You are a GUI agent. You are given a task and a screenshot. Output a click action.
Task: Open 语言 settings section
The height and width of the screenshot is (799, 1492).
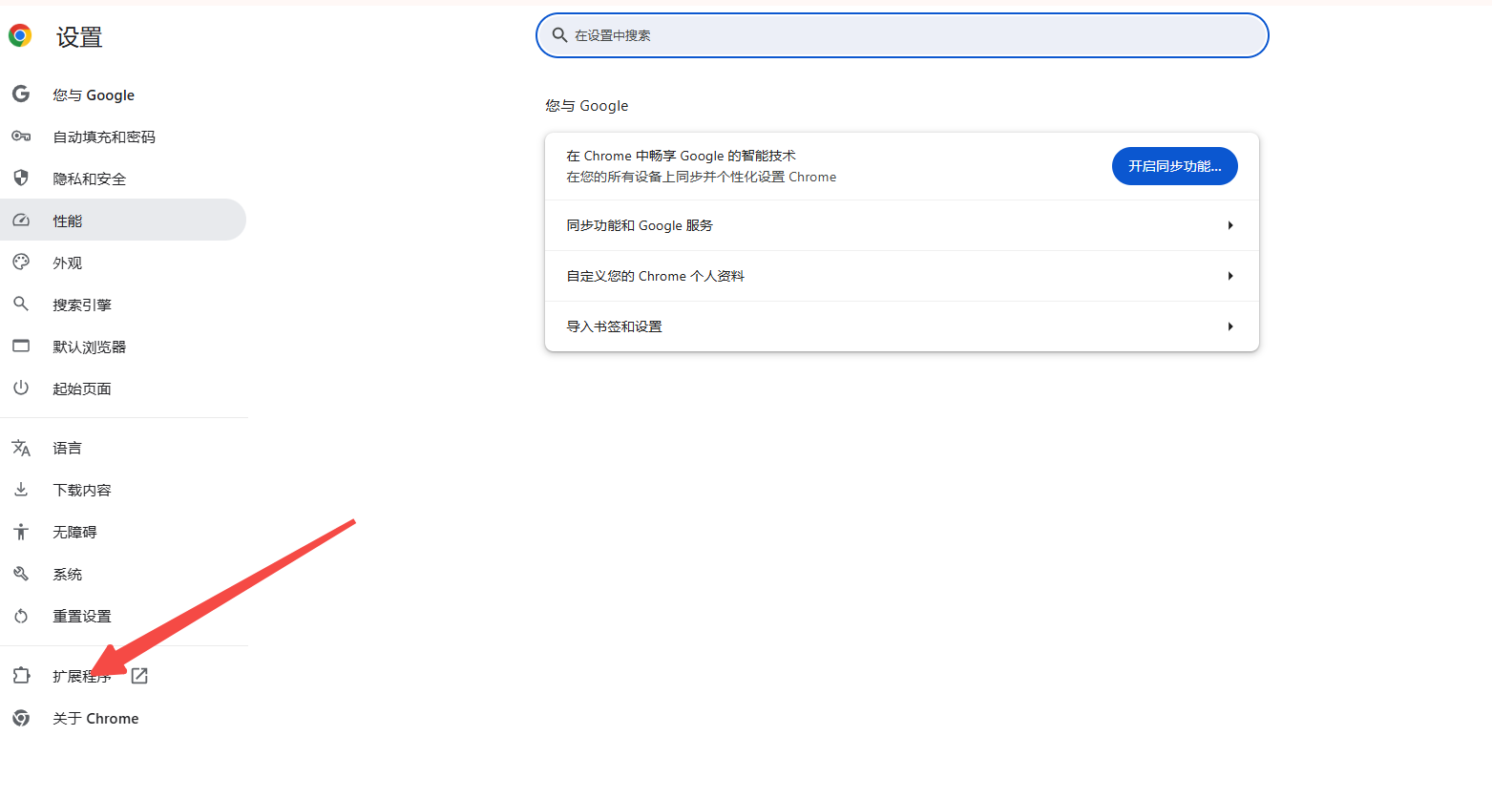click(123, 448)
